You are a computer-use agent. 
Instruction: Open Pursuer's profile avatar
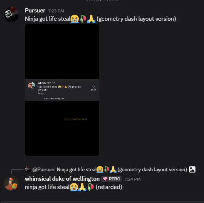coord(11,14)
